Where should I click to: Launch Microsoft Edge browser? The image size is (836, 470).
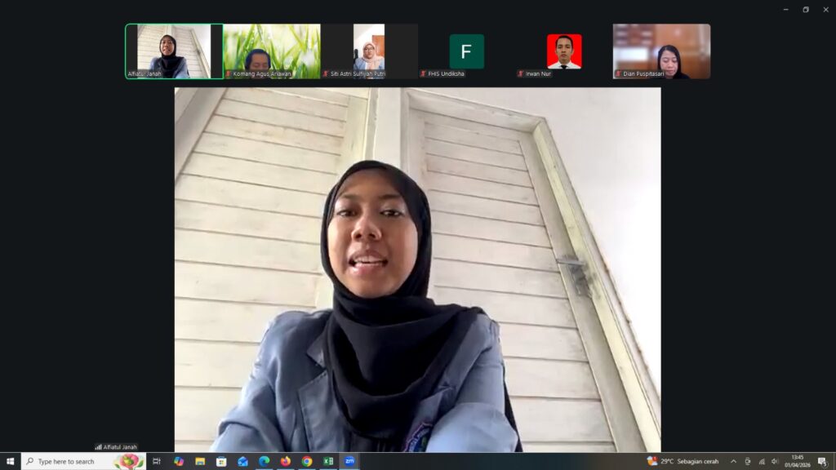(264, 461)
